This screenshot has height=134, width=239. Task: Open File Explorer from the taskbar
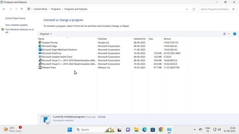click(x=136, y=130)
